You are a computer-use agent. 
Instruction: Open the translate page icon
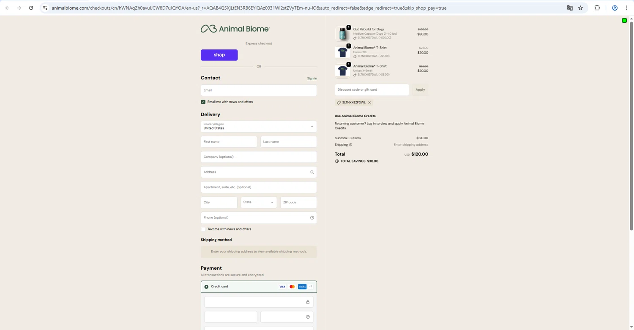pos(570,8)
